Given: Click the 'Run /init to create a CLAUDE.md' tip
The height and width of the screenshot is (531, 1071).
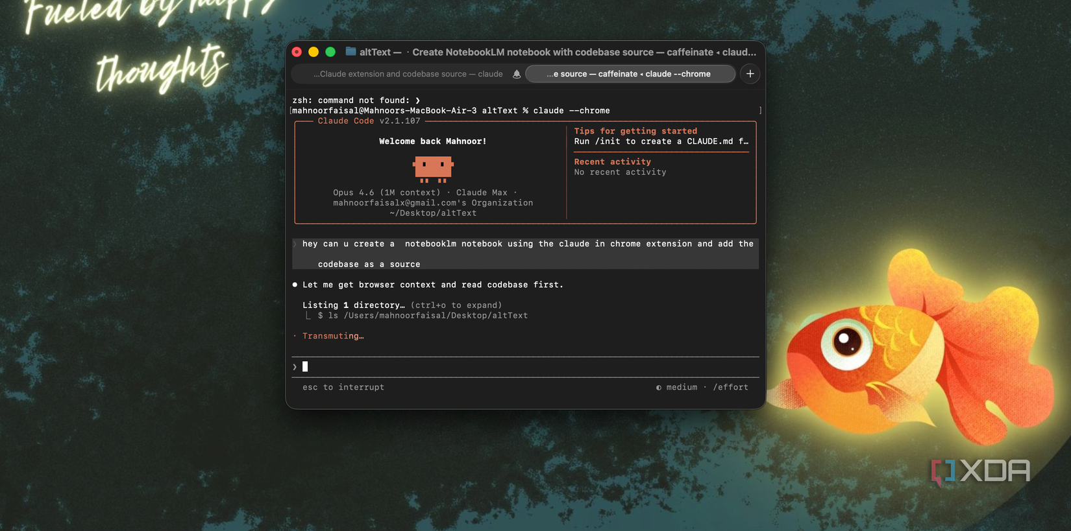Looking at the screenshot, I should click(661, 141).
